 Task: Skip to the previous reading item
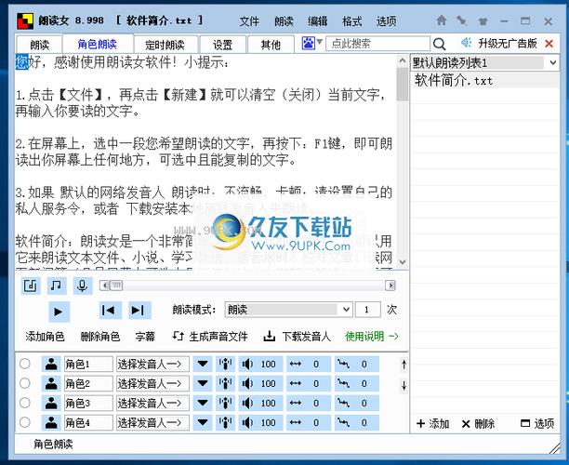110,311
